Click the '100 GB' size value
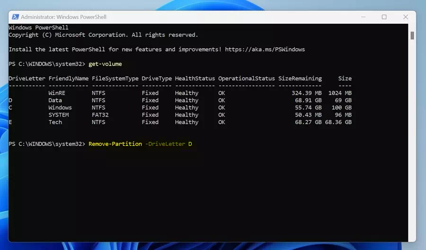This screenshot has width=426, height=250. tap(341, 107)
